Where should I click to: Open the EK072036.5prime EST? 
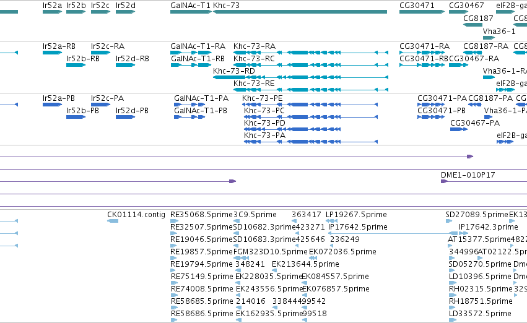pos(313,258)
